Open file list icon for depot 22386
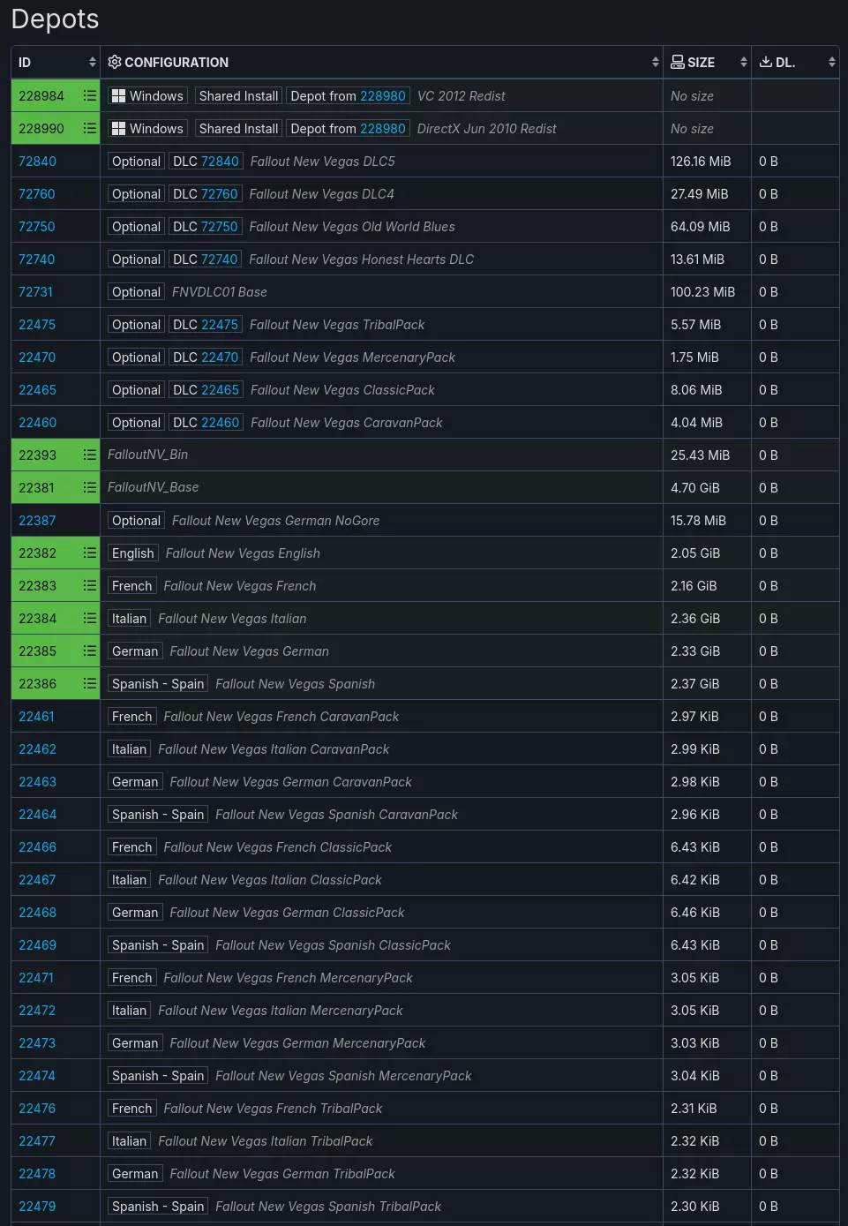This screenshot has height=1226, width=848. click(x=89, y=683)
